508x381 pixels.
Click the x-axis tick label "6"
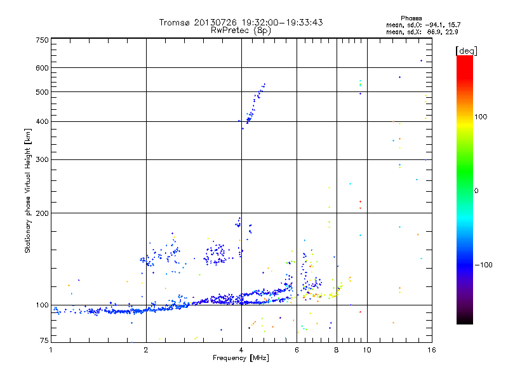(297, 350)
